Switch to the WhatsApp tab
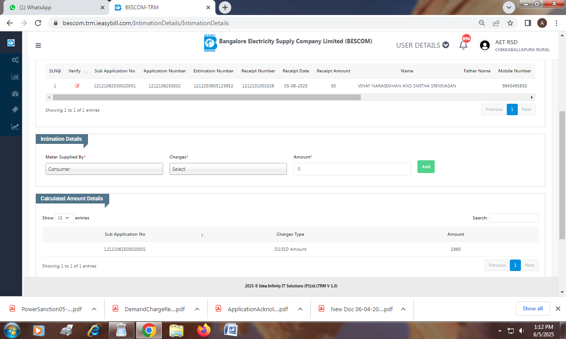This screenshot has height=339, width=566. [56, 8]
